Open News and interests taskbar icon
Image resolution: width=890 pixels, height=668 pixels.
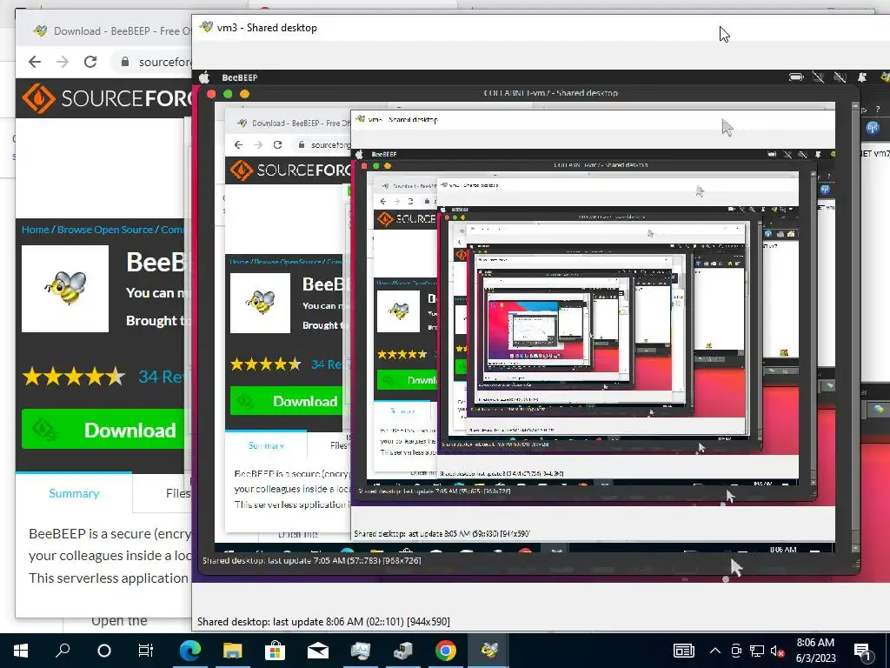click(x=683, y=651)
